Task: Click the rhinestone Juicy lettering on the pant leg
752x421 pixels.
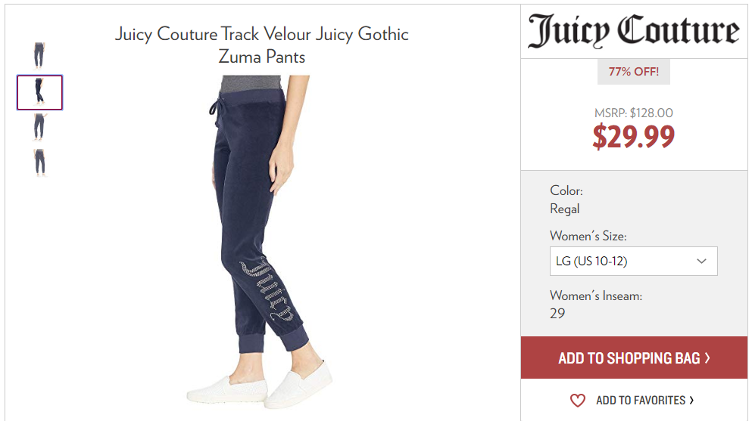Action: [267, 289]
